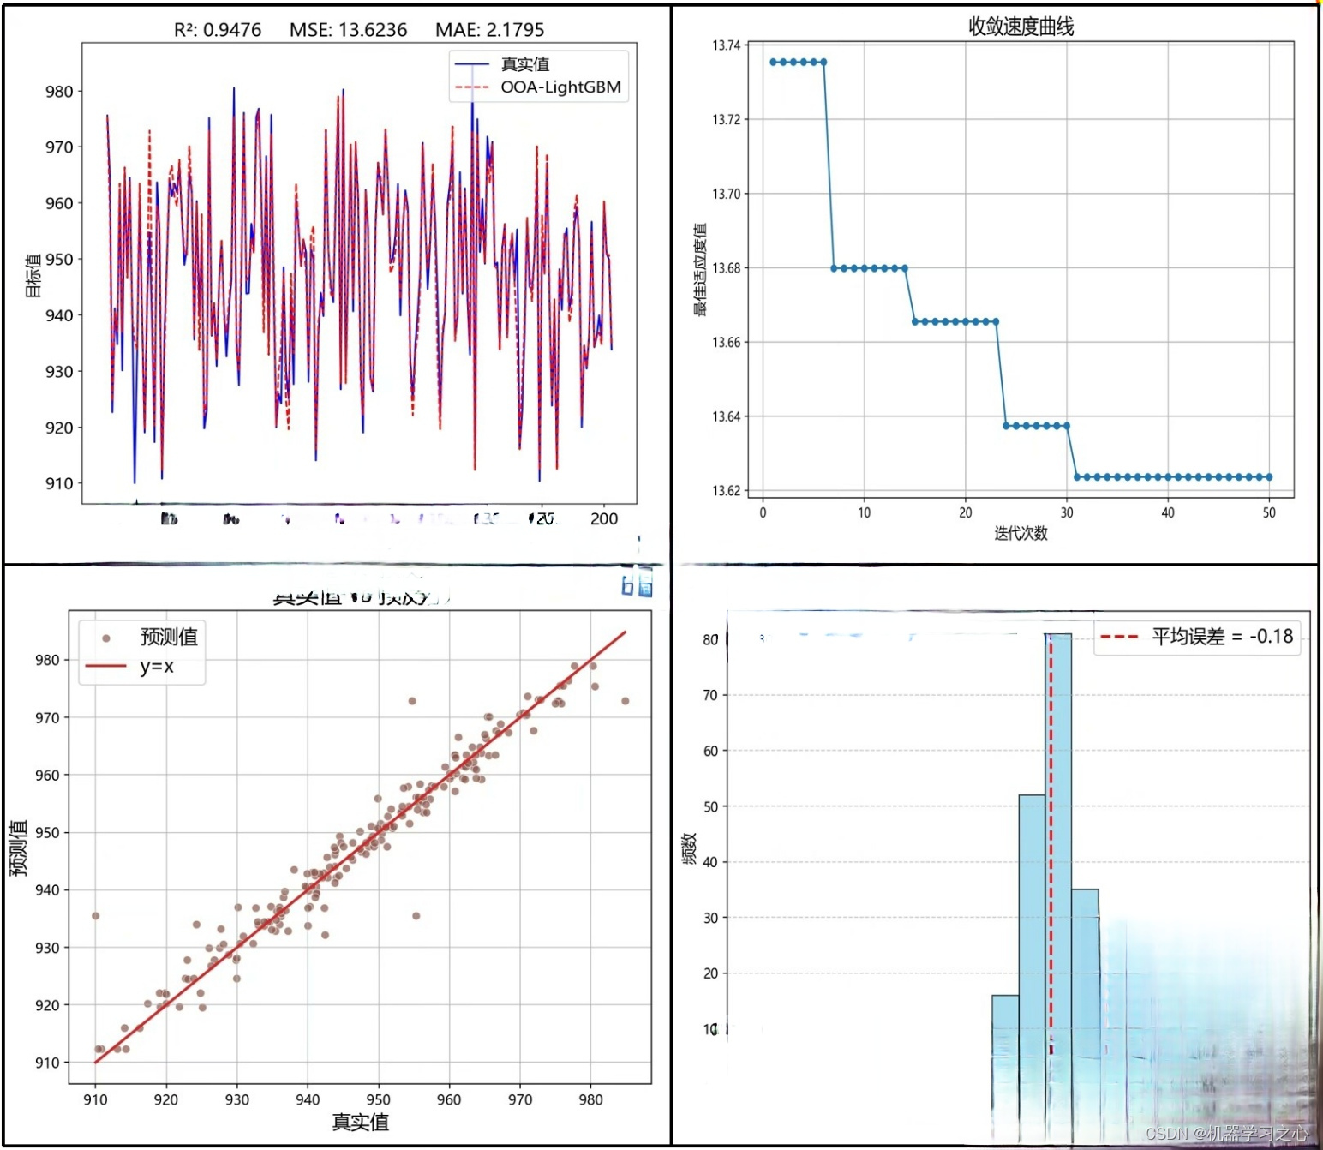The image size is (1323, 1150).
Task: Click the CSDN @机器学习之心 watermark text
Action: coord(1227,1133)
